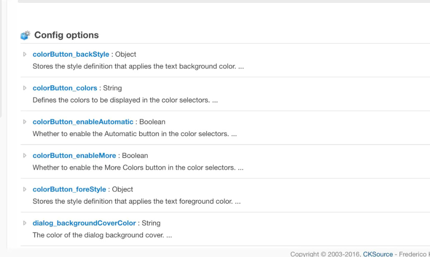Screen dimensions: 430x257
Task: Click the Config options gear icon
Action: (x=25, y=35)
